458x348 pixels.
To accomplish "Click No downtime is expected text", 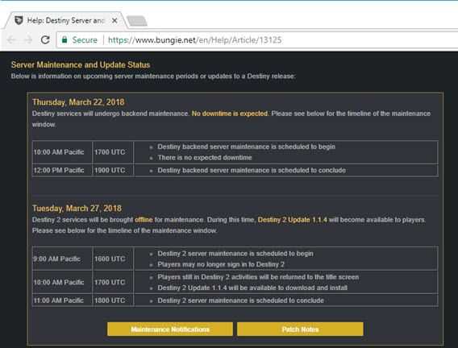I will coord(230,114).
